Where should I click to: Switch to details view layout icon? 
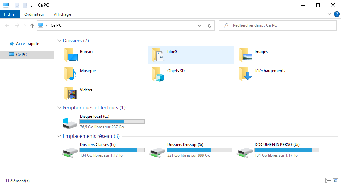(328, 180)
